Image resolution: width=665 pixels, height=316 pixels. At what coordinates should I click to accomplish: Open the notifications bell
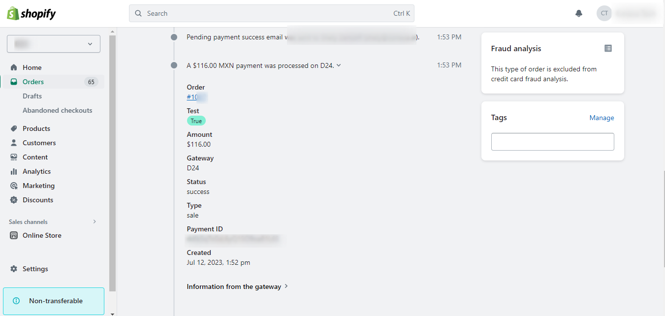[579, 13]
